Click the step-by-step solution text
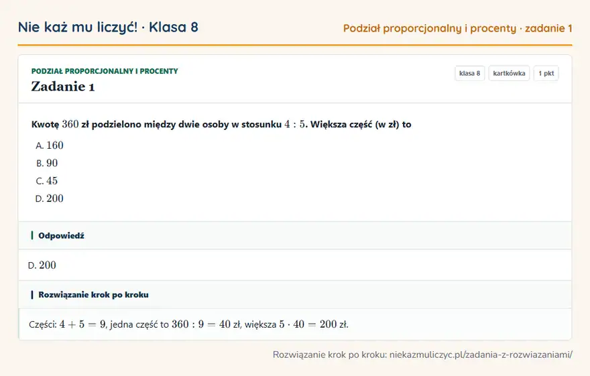The width and height of the screenshot is (590, 376). coord(188,324)
